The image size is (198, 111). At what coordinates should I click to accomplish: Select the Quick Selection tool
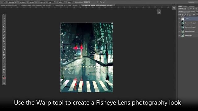(x=4, y=27)
